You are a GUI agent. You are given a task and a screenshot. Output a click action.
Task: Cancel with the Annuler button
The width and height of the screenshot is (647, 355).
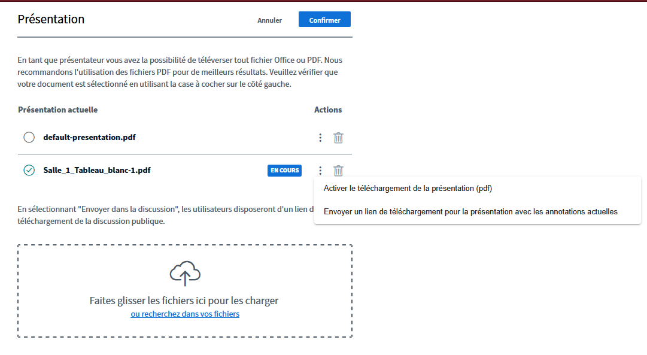(x=269, y=20)
